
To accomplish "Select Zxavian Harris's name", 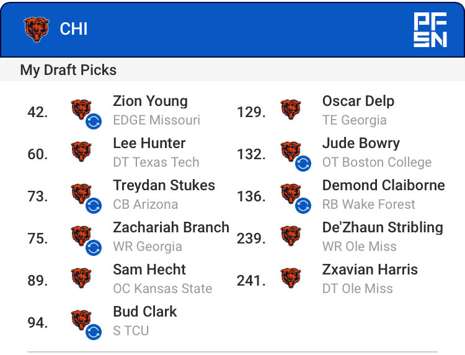I will click(x=370, y=270).
